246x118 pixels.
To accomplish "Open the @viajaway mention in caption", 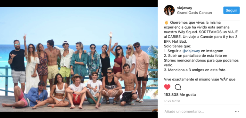I will [191, 51].
